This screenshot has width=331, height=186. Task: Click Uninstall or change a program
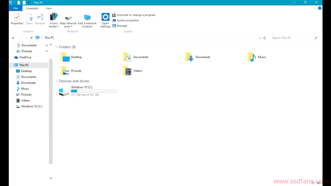[x=134, y=15]
